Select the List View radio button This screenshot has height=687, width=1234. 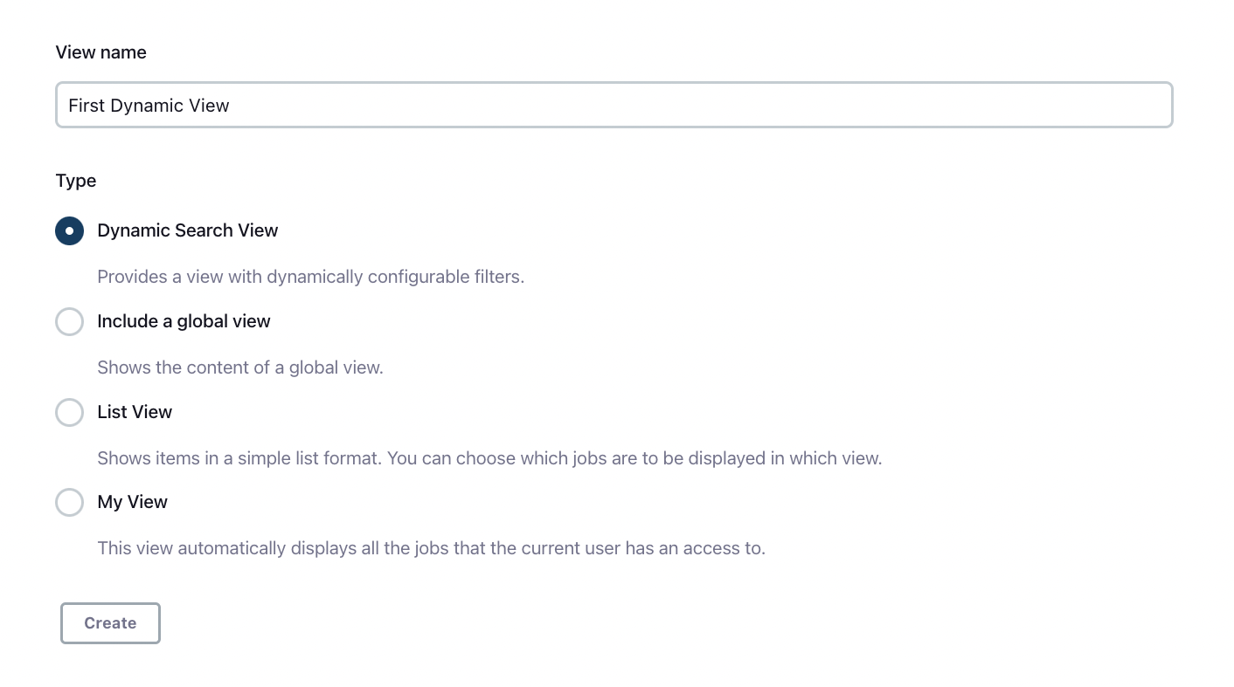[70, 412]
